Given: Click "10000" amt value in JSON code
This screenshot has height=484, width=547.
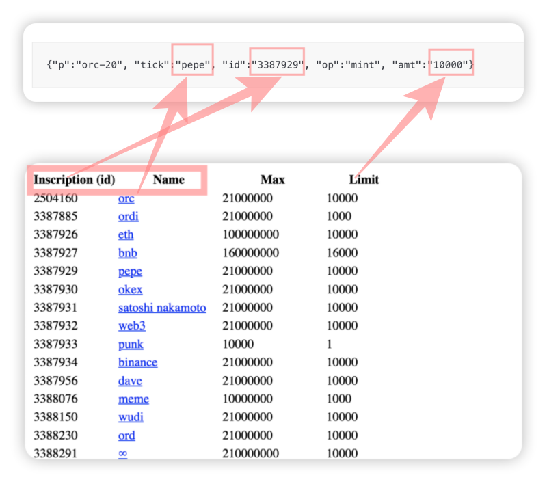Looking at the screenshot, I should pos(448,65).
